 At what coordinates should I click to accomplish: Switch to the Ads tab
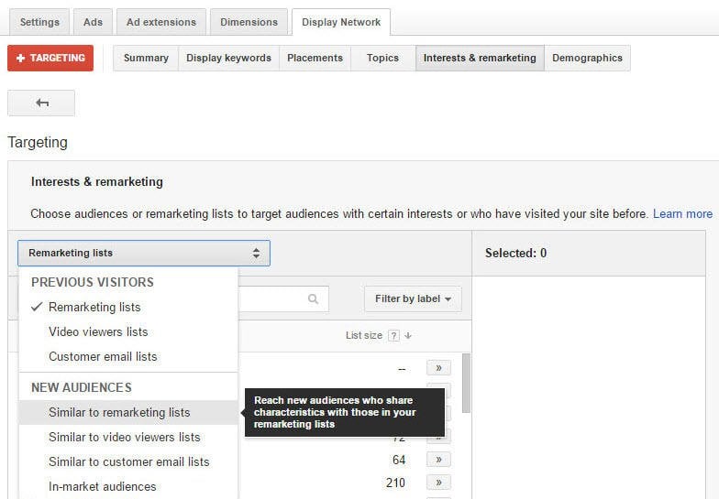click(94, 22)
